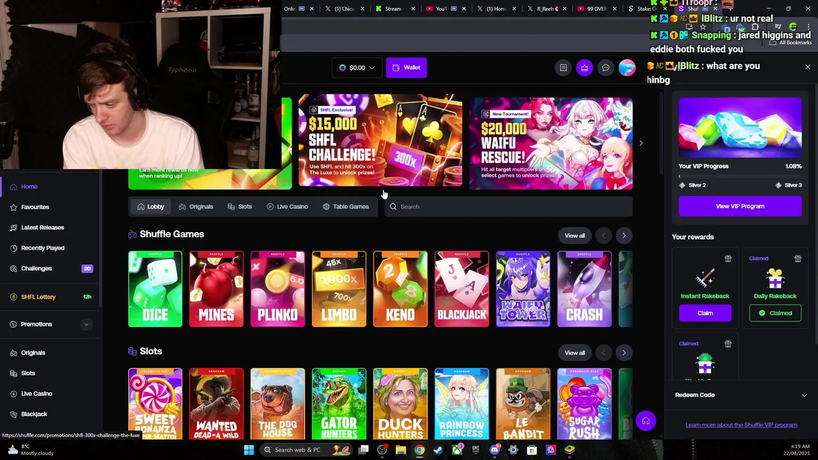Open The Dog House slot
This screenshot has height=460, width=818.
278,404
